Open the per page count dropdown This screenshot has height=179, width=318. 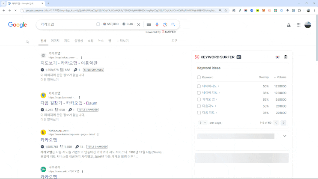point(202,123)
